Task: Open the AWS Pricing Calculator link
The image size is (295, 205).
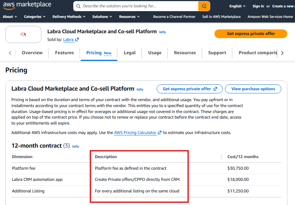Action: pyautogui.click(x=135, y=133)
